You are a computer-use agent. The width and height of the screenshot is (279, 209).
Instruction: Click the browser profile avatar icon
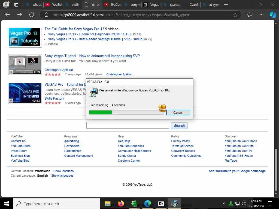click(6, 4)
